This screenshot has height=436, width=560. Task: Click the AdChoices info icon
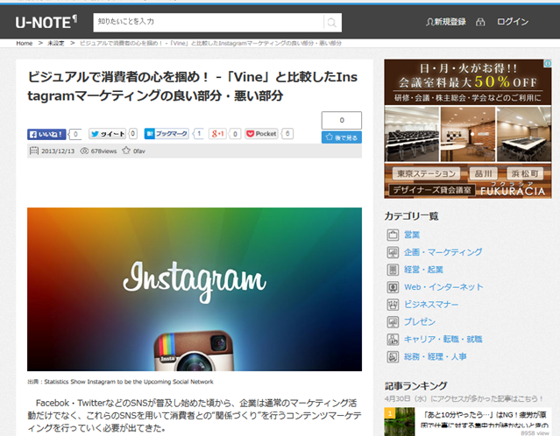(548, 63)
